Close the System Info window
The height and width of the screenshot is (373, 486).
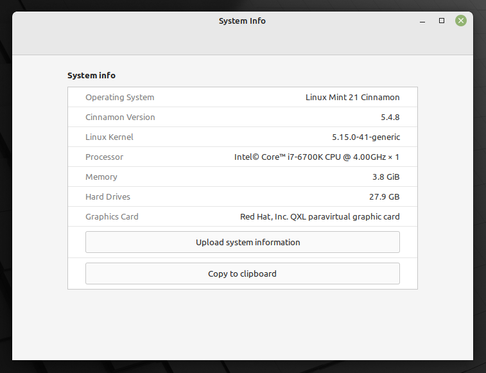461,21
